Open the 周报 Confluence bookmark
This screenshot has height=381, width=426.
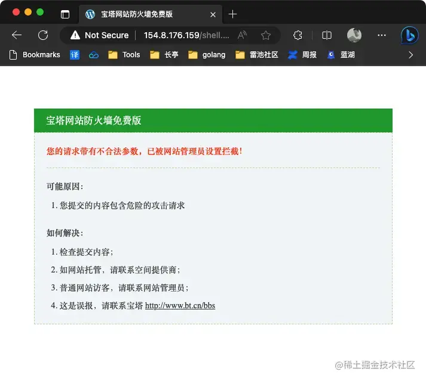302,55
